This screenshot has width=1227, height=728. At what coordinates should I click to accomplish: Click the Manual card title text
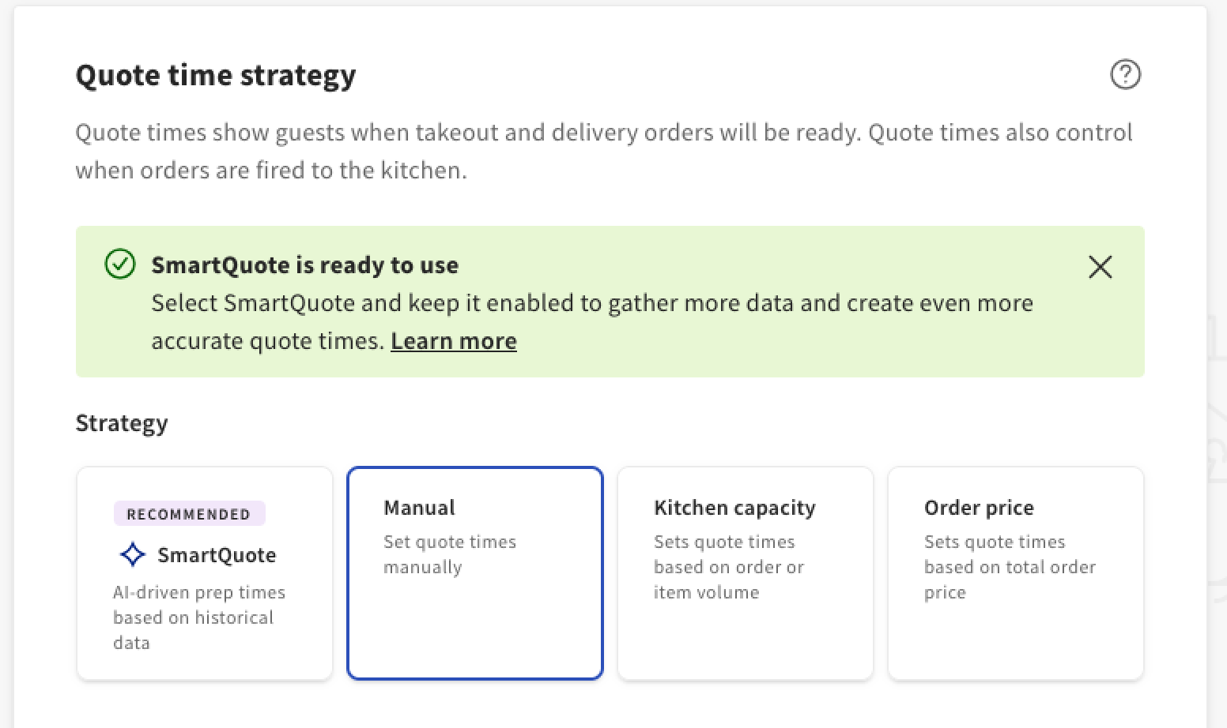pyautogui.click(x=419, y=508)
